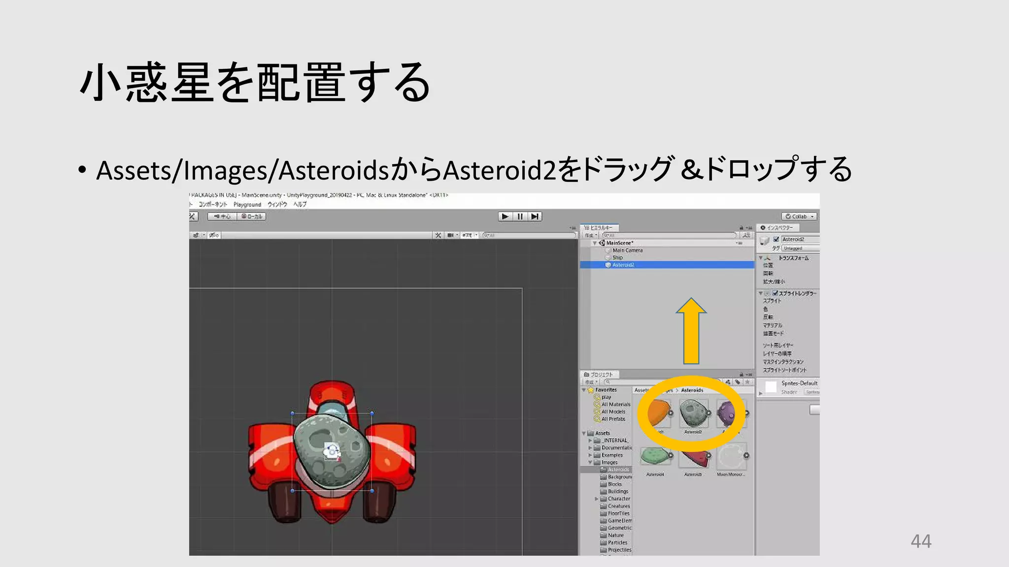The image size is (1009, 567).
Task: Select Ship in the Hierarchy
Action: pos(617,258)
